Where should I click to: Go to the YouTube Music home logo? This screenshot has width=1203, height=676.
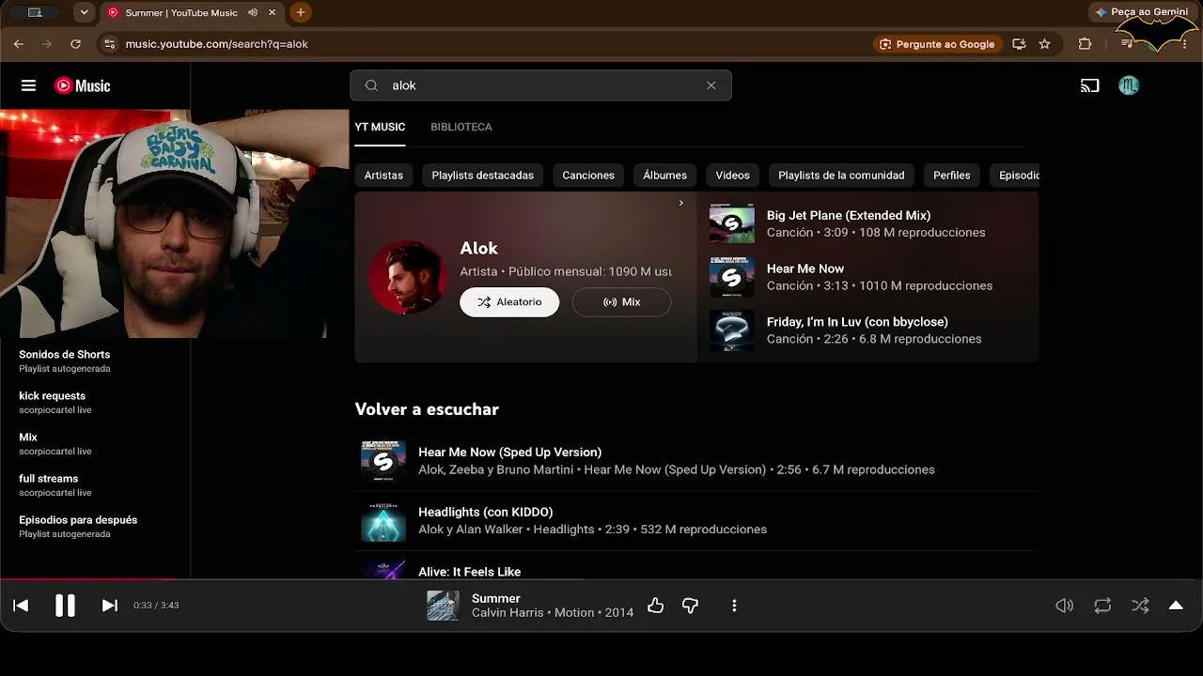coord(83,85)
